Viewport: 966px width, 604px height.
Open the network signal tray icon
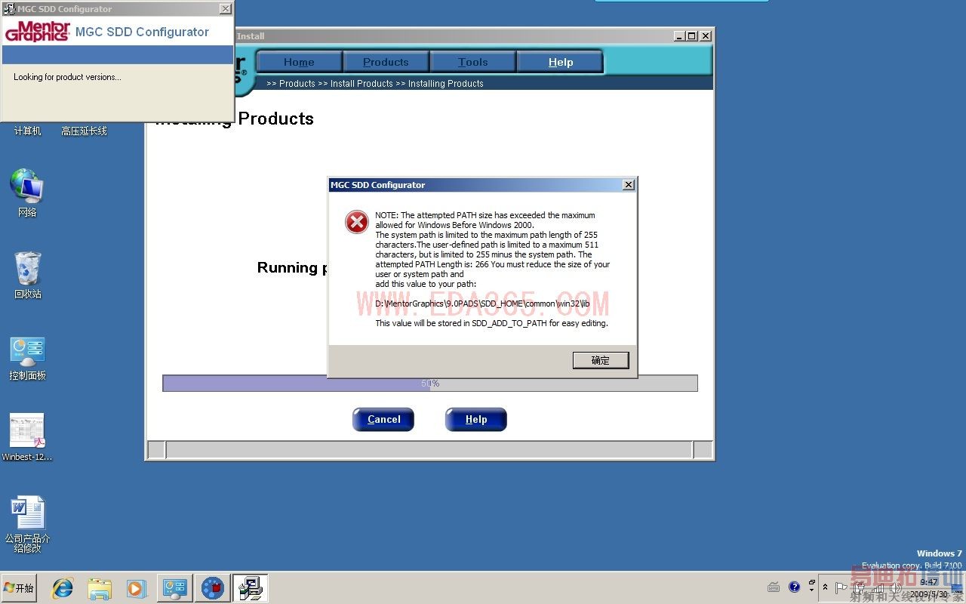click(x=878, y=587)
